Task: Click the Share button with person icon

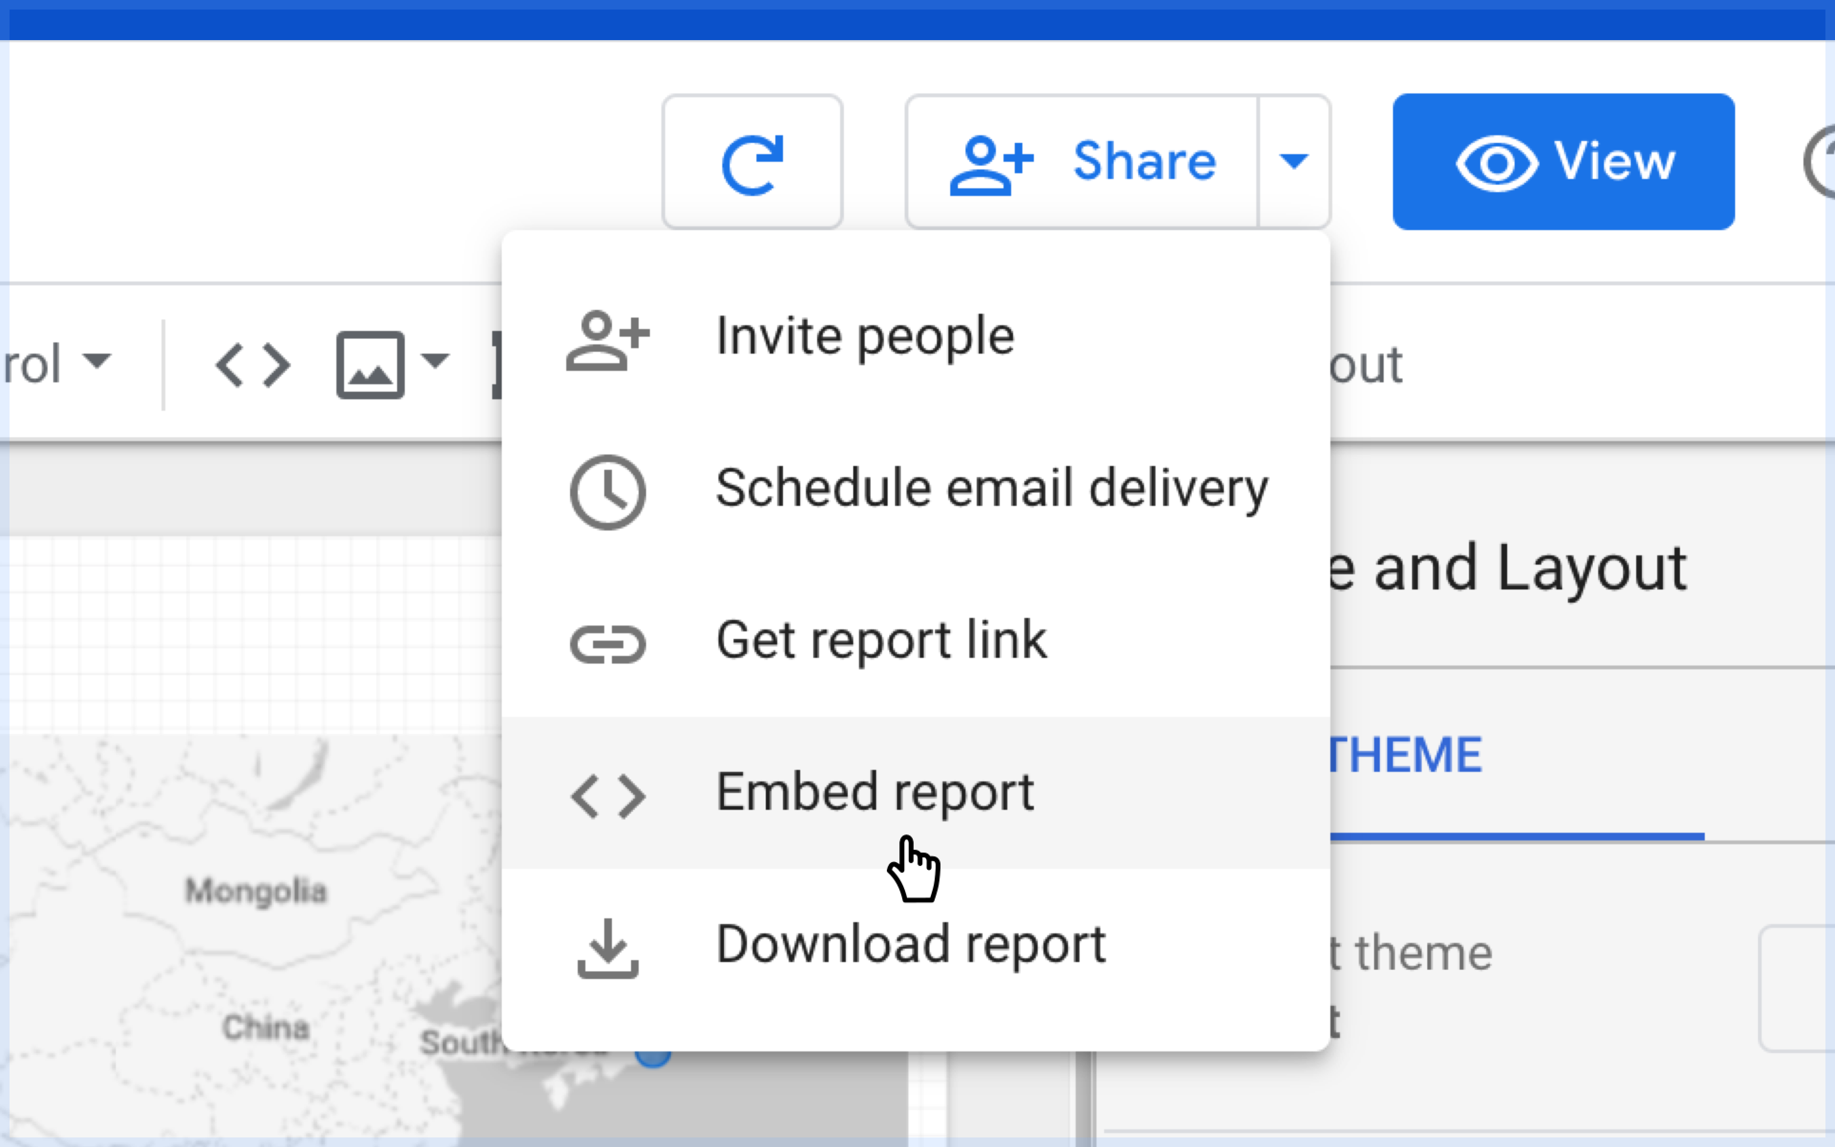Action: click(1083, 162)
